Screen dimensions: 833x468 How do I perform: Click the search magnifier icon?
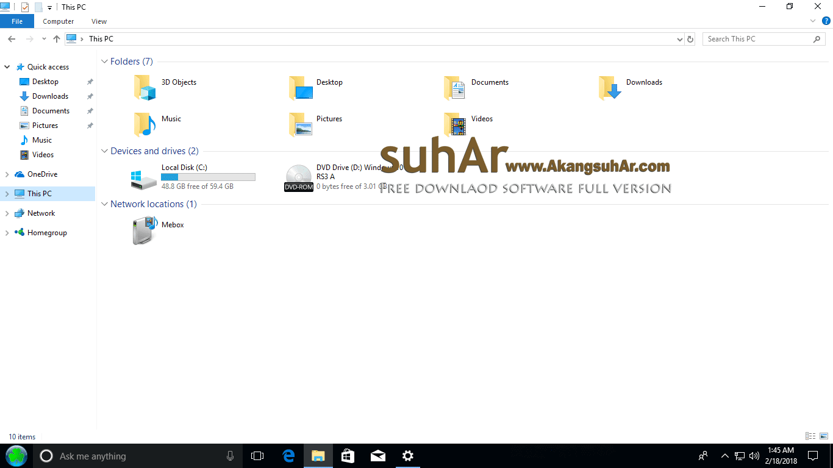pos(817,39)
